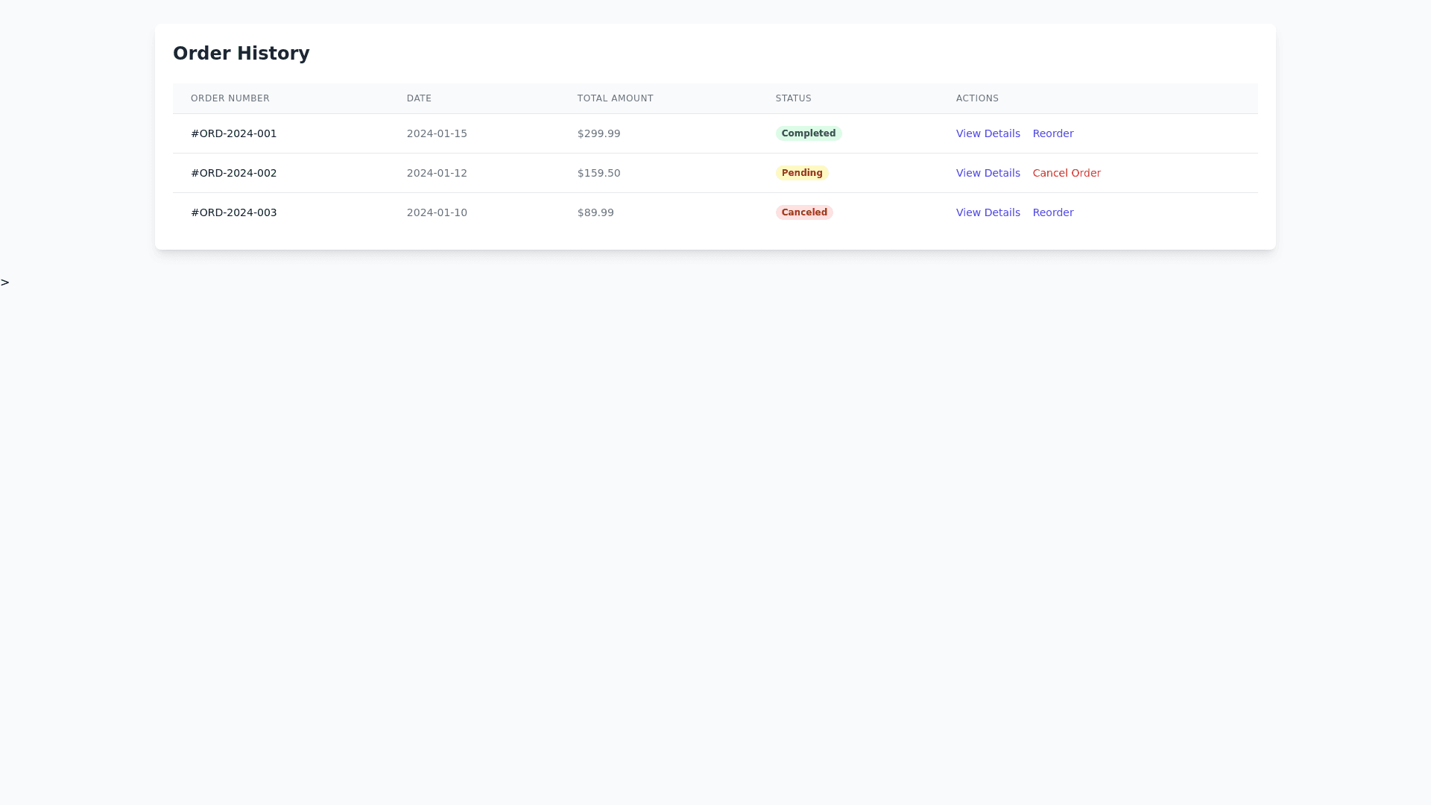Open View Details for order #ORD-2024-001

point(988,133)
